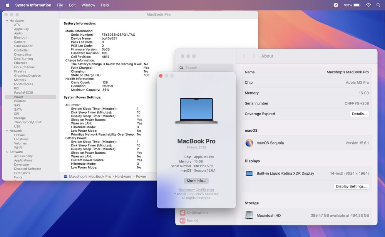Click the location arrow menu bar icon
This screenshot has height=237, width=385.
coord(336,5)
